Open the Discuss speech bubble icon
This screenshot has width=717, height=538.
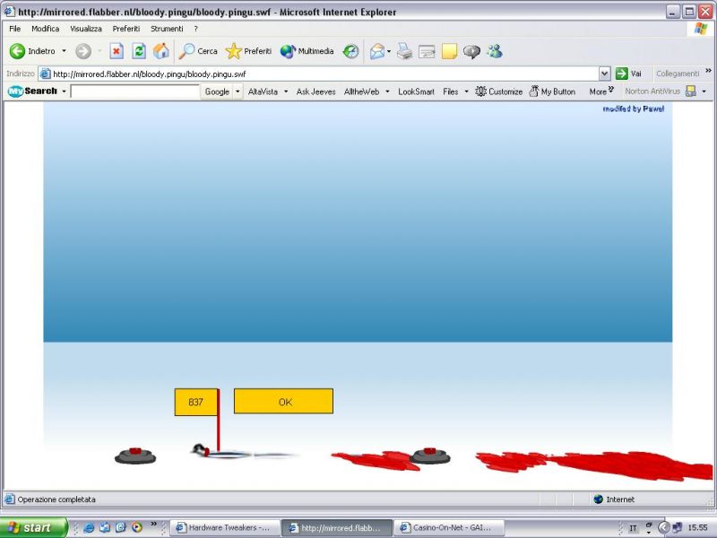click(x=471, y=52)
